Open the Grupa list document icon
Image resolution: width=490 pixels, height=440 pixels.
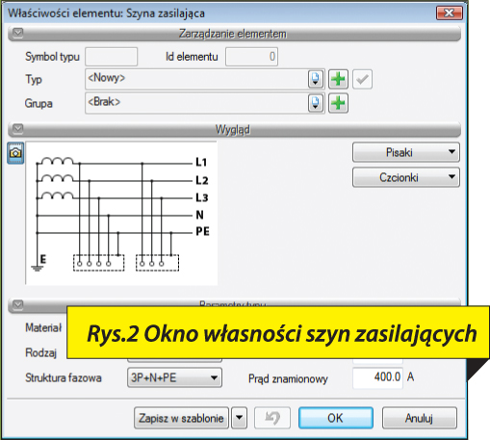click(x=316, y=103)
